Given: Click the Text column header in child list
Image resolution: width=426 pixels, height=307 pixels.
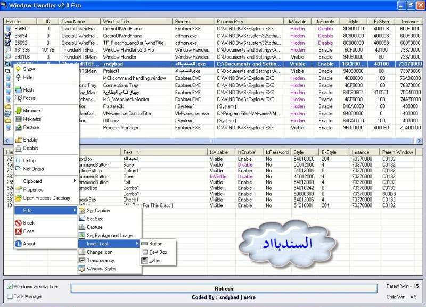Looking at the screenshot, I should coord(164,152).
